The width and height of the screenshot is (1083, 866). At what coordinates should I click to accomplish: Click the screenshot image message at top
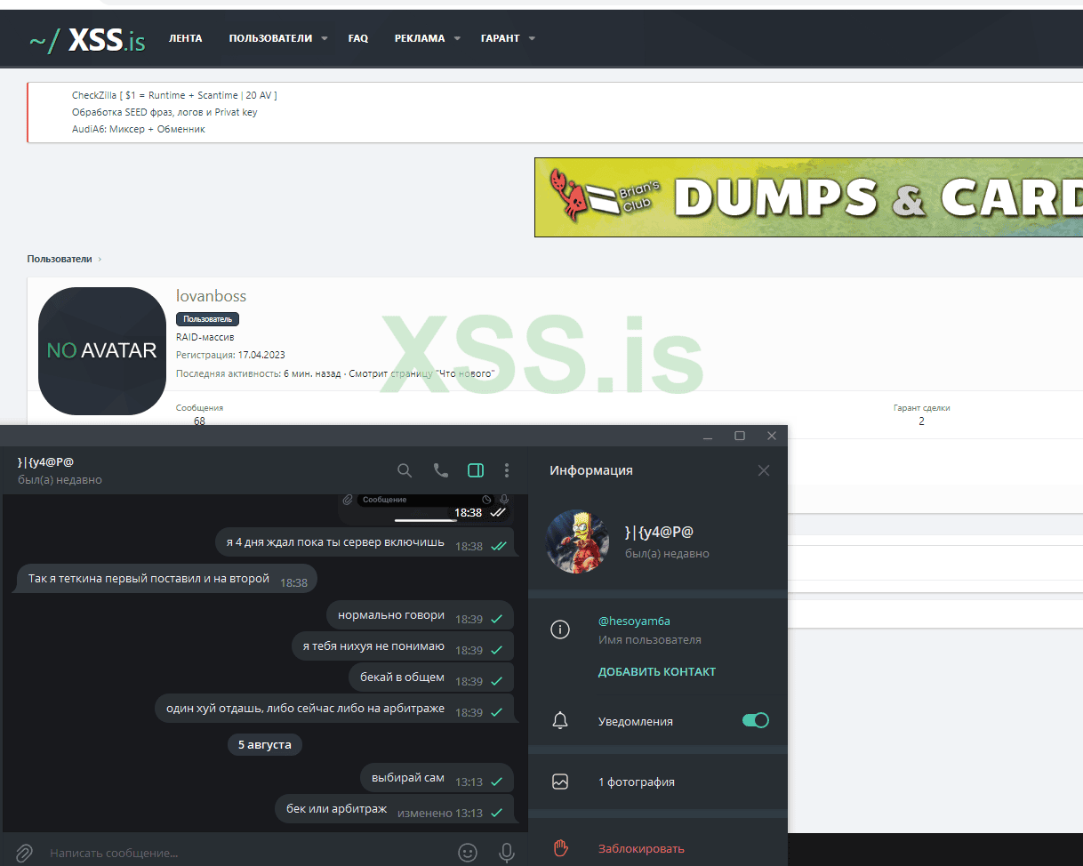(426, 509)
